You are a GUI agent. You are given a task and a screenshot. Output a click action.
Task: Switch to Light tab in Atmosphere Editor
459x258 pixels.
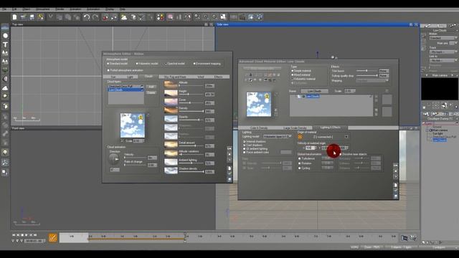click(x=131, y=77)
